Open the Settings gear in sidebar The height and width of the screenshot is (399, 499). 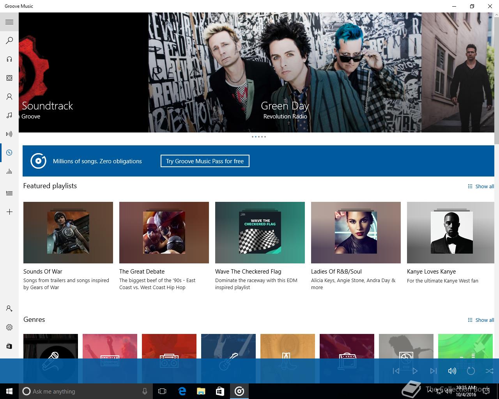click(x=9, y=327)
